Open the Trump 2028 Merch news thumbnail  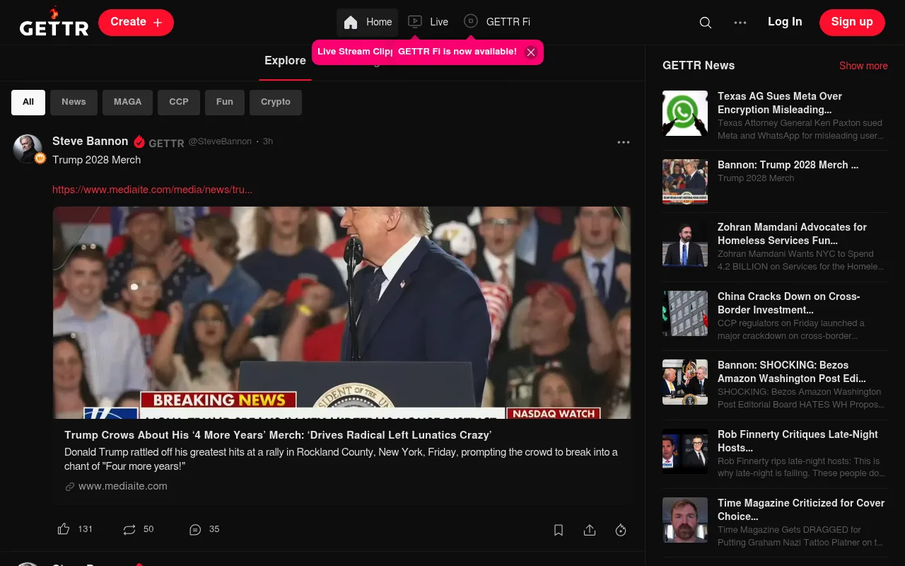(x=685, y=182)
